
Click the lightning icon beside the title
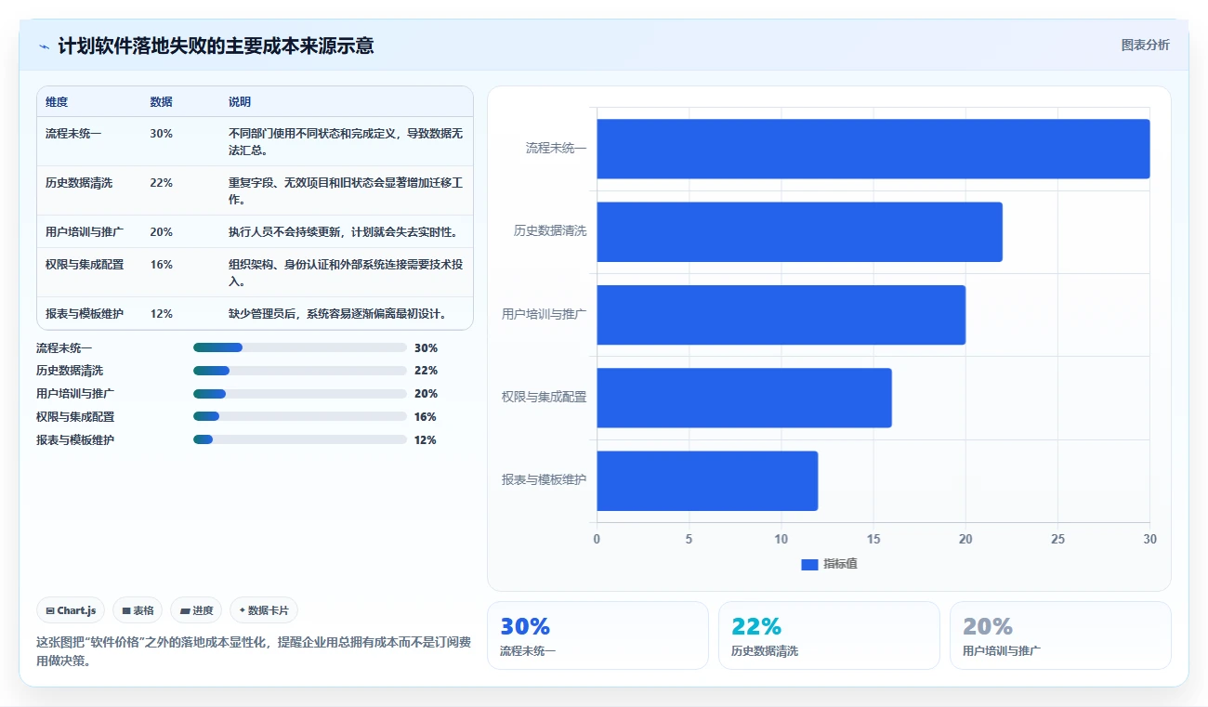[x=44, y=46]
